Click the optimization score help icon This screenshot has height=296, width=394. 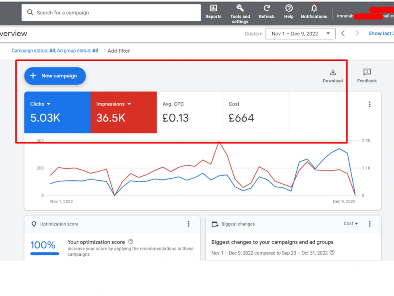(x=131, y=242)
